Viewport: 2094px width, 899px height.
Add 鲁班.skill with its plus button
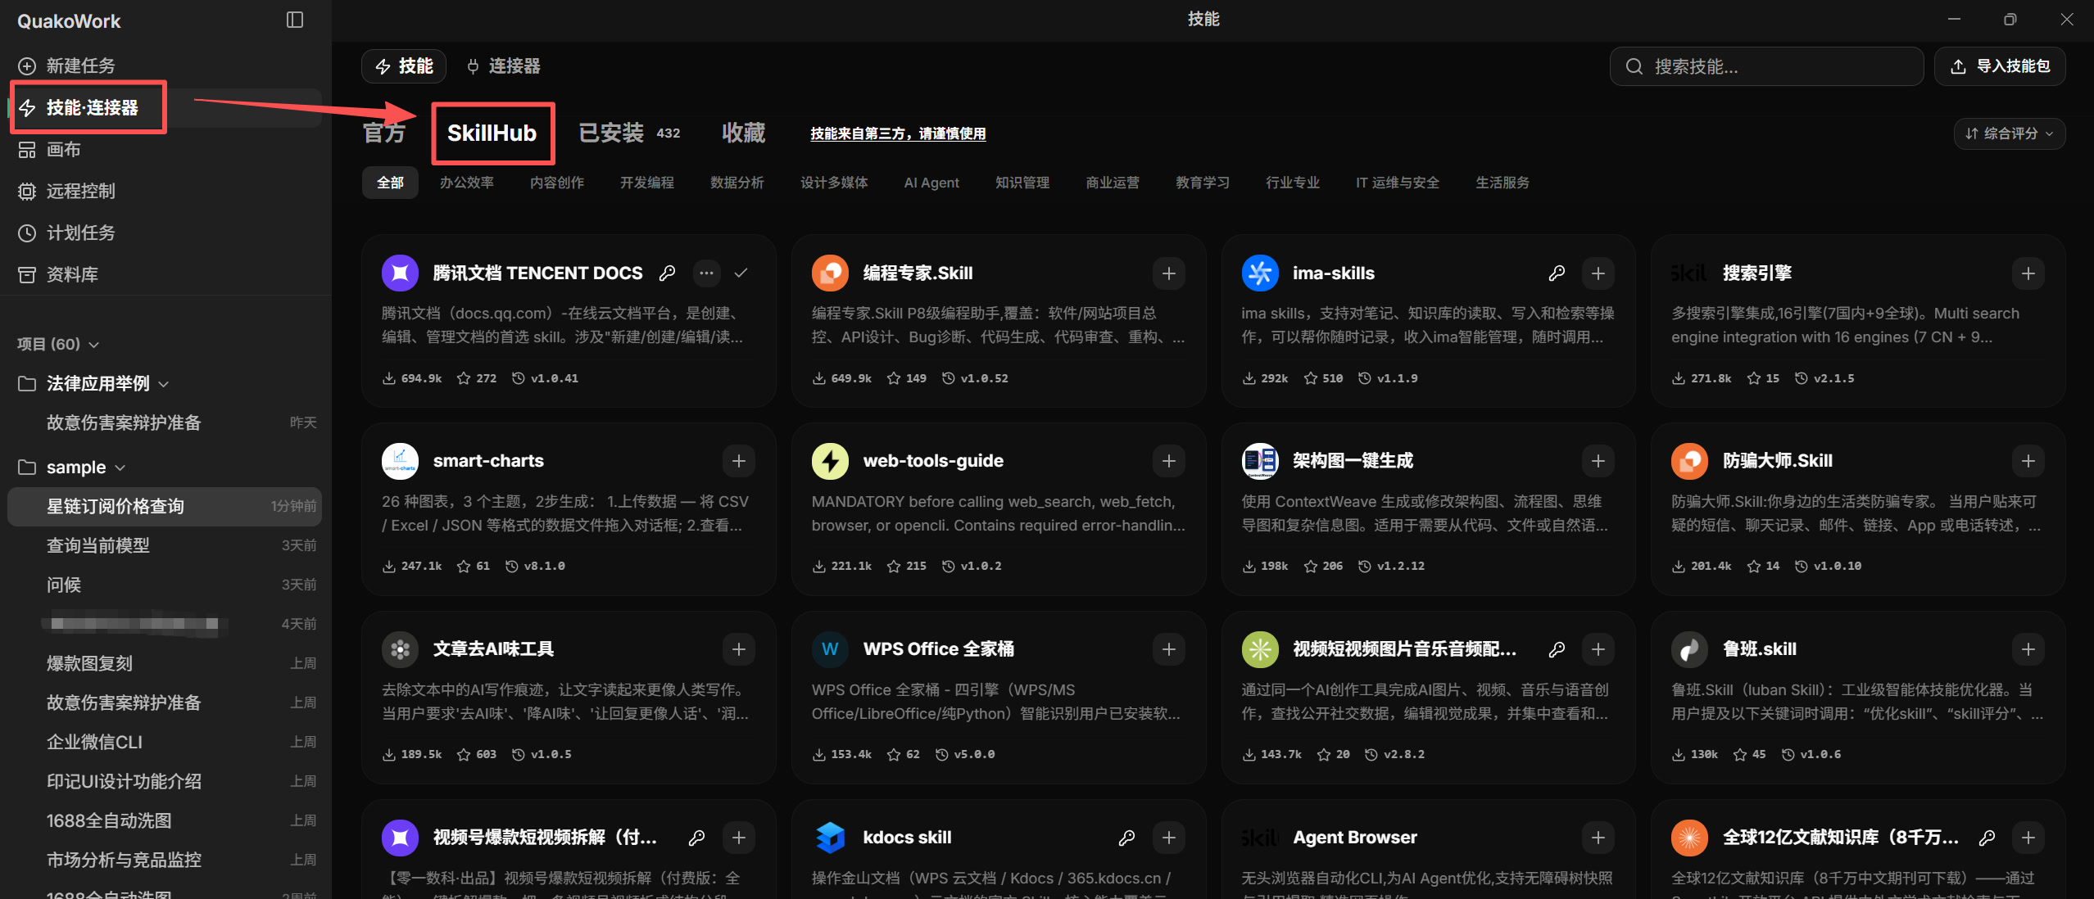pyautogui.click(x=2028, y=650)
